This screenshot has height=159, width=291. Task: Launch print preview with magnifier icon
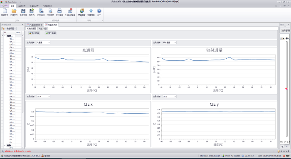click(x=50, y=12)
